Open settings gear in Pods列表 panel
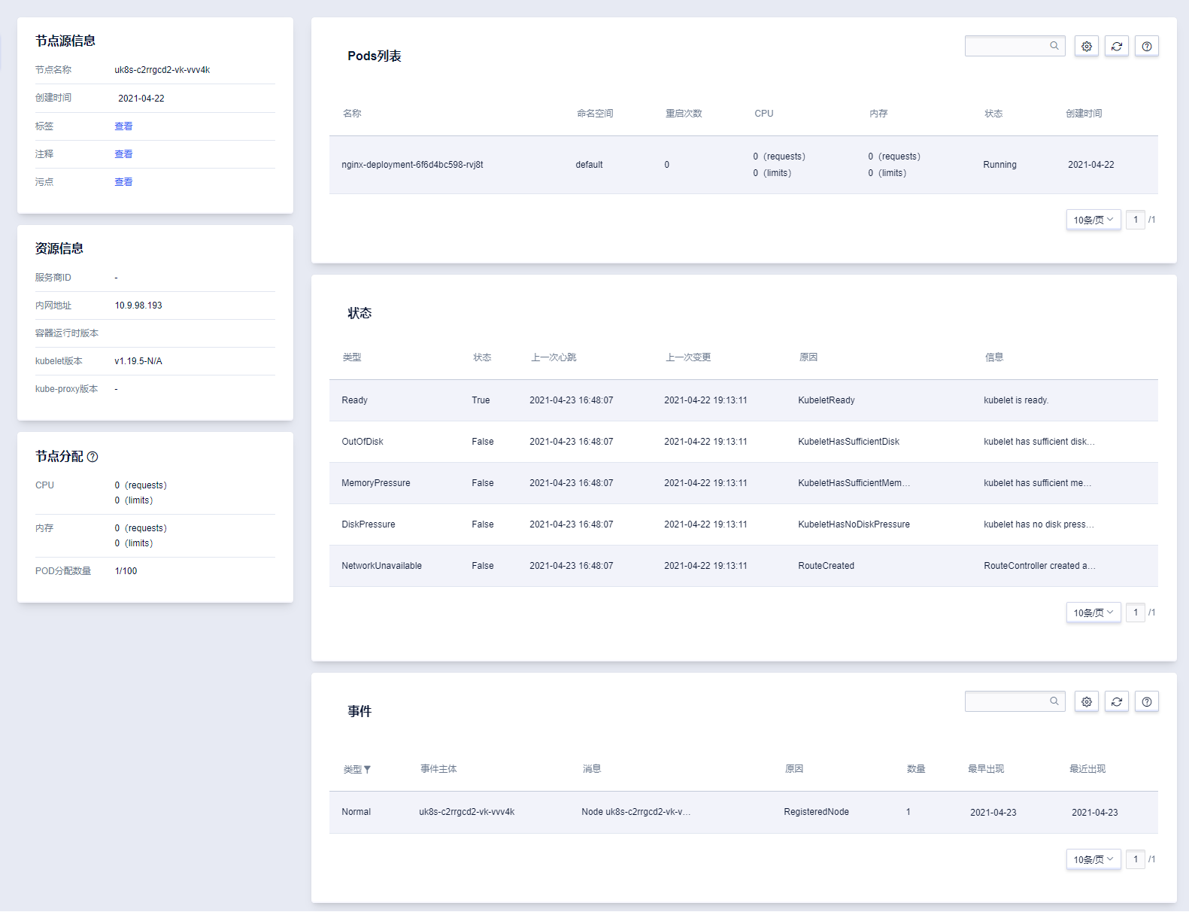Viewport: 1189px width, 912px height. pyautogui.click(x=1087, y=47)
